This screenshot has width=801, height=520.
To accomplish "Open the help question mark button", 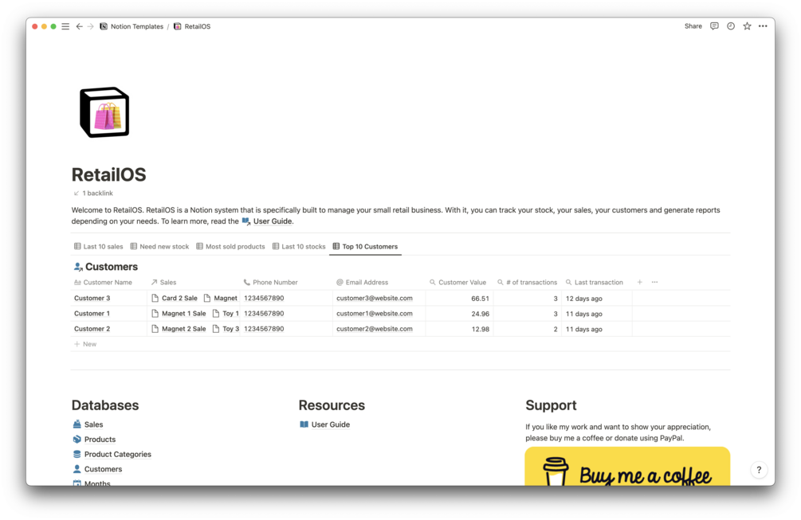I will pyautogui.click(x=759, y=470).
